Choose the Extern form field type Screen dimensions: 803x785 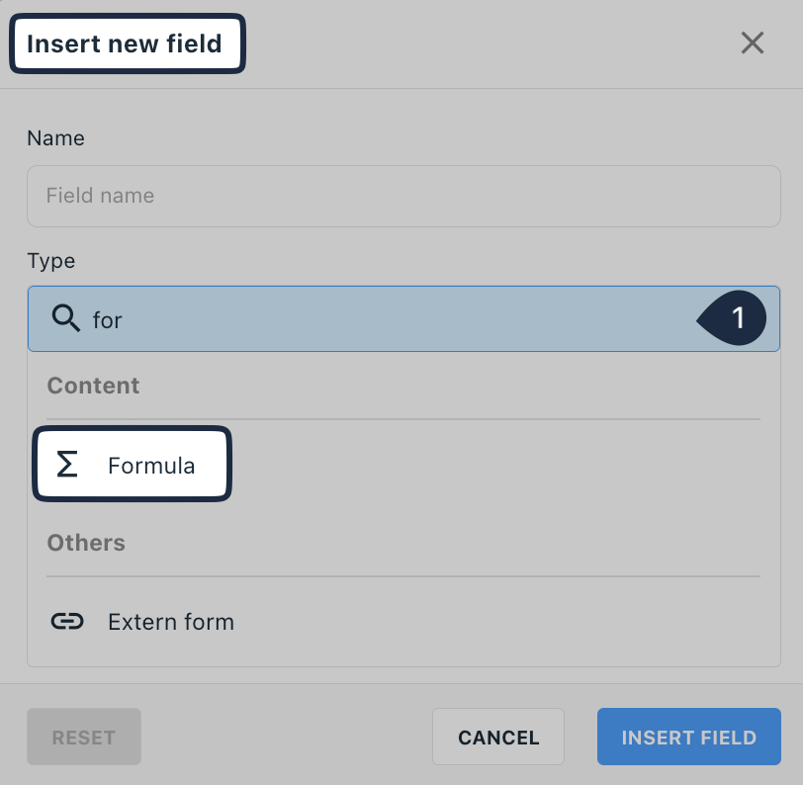(403, 622)
